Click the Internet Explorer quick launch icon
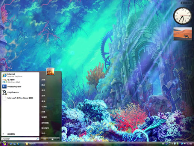The width and height of the screenshot is (194, 146). (18, 144)
